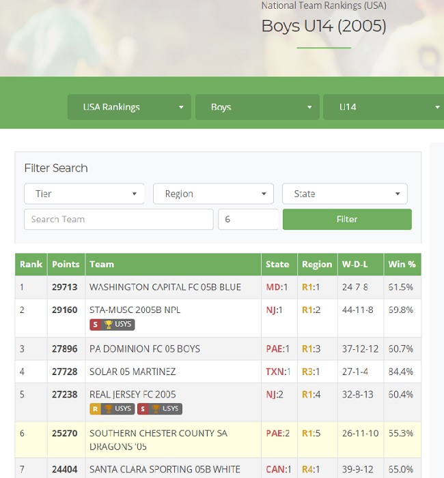Click the Search Team input field
Screen dimensions: 444x478
(119, 219)
